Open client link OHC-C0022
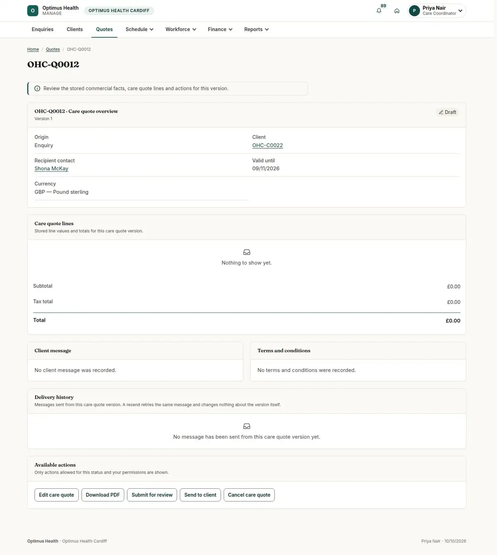 coord(268,145)
